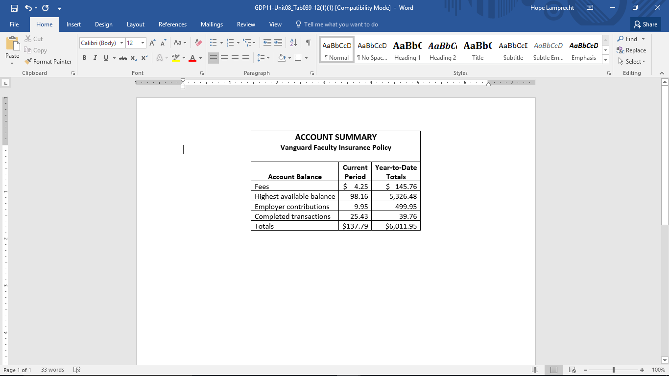Click the word count indicator
The width and height of the screenshot is (669, 376).
click(x=52, y=370)
